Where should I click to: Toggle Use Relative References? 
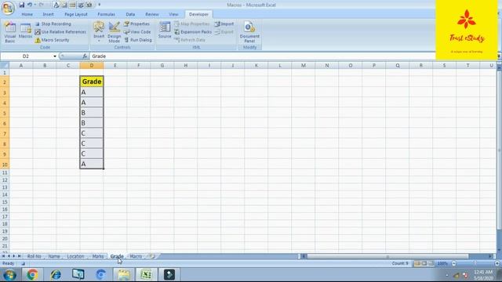[x=60, y=31]
